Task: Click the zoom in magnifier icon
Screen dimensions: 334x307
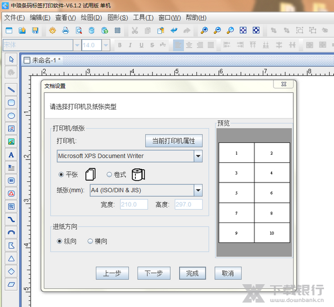Action: pyautogui.click(x=204, y=31)
